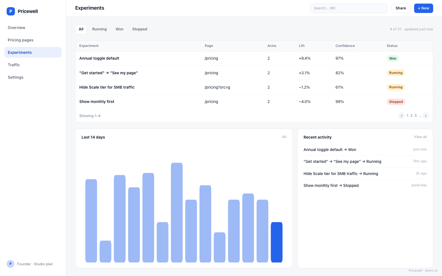Click the Pricewell logo icon
This screenshot has height=276, width=442.
(x=11, y=11)
